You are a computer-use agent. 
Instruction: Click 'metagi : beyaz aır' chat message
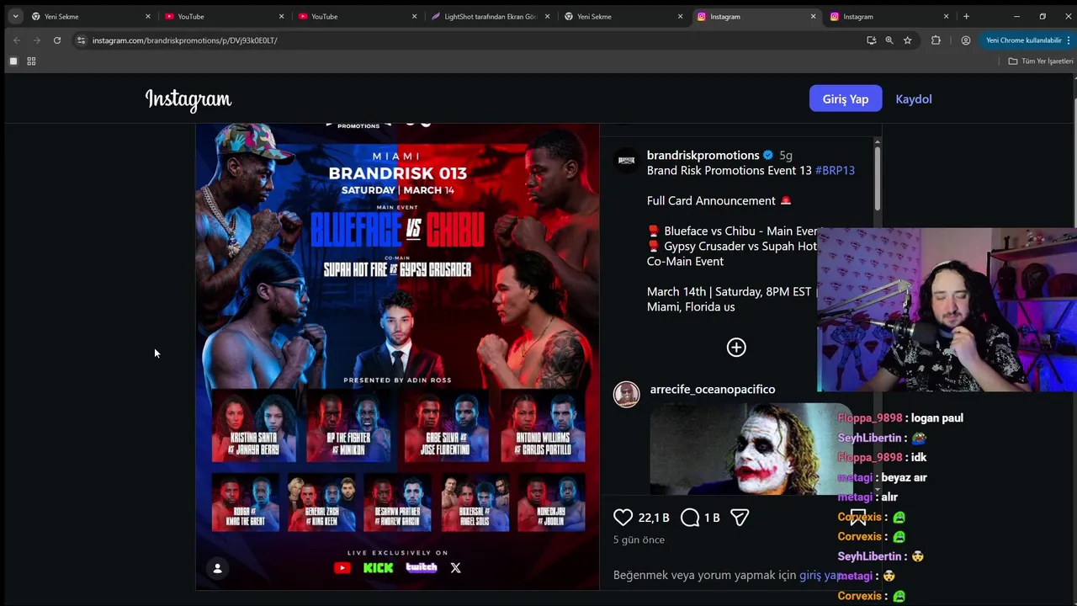pyautogui.click(x=882, y=477)
